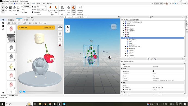The image size is (188, 106).
Task: Open the accessory fitting tool
Action: click(50, 10)
